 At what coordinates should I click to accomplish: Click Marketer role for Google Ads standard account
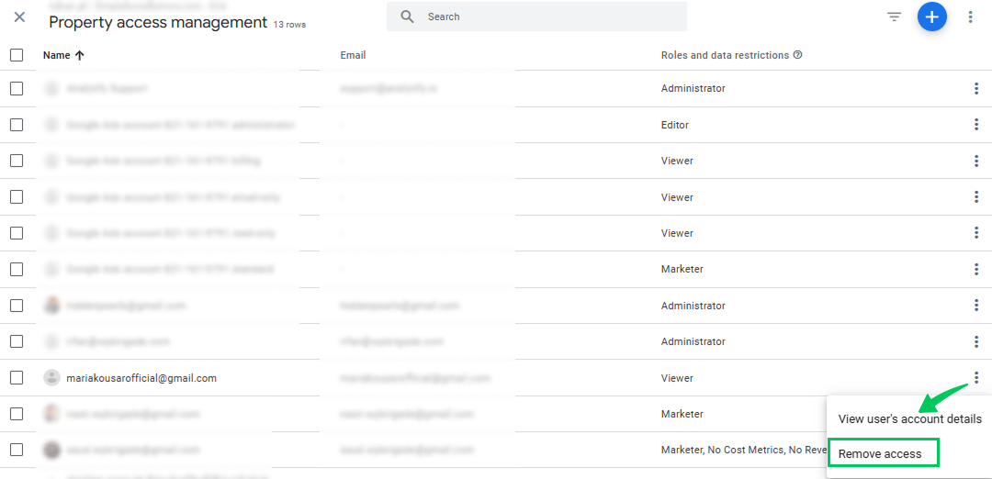click(x=682, y=269)
